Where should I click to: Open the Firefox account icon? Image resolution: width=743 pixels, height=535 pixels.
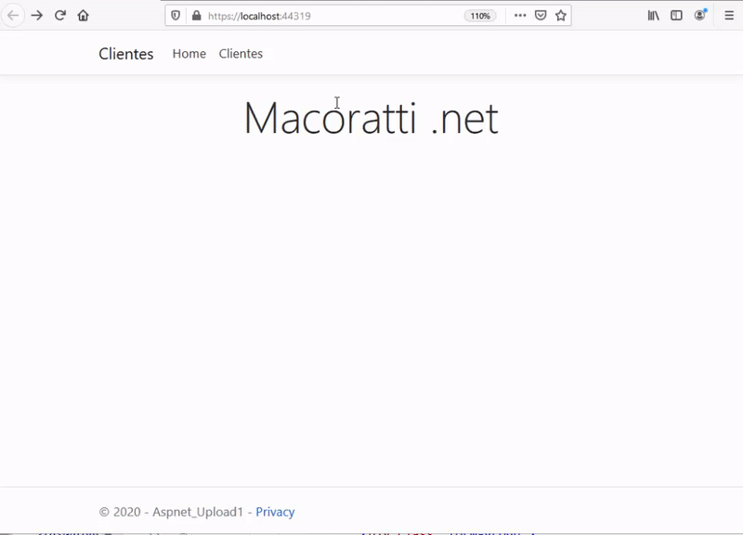[700, 16]
